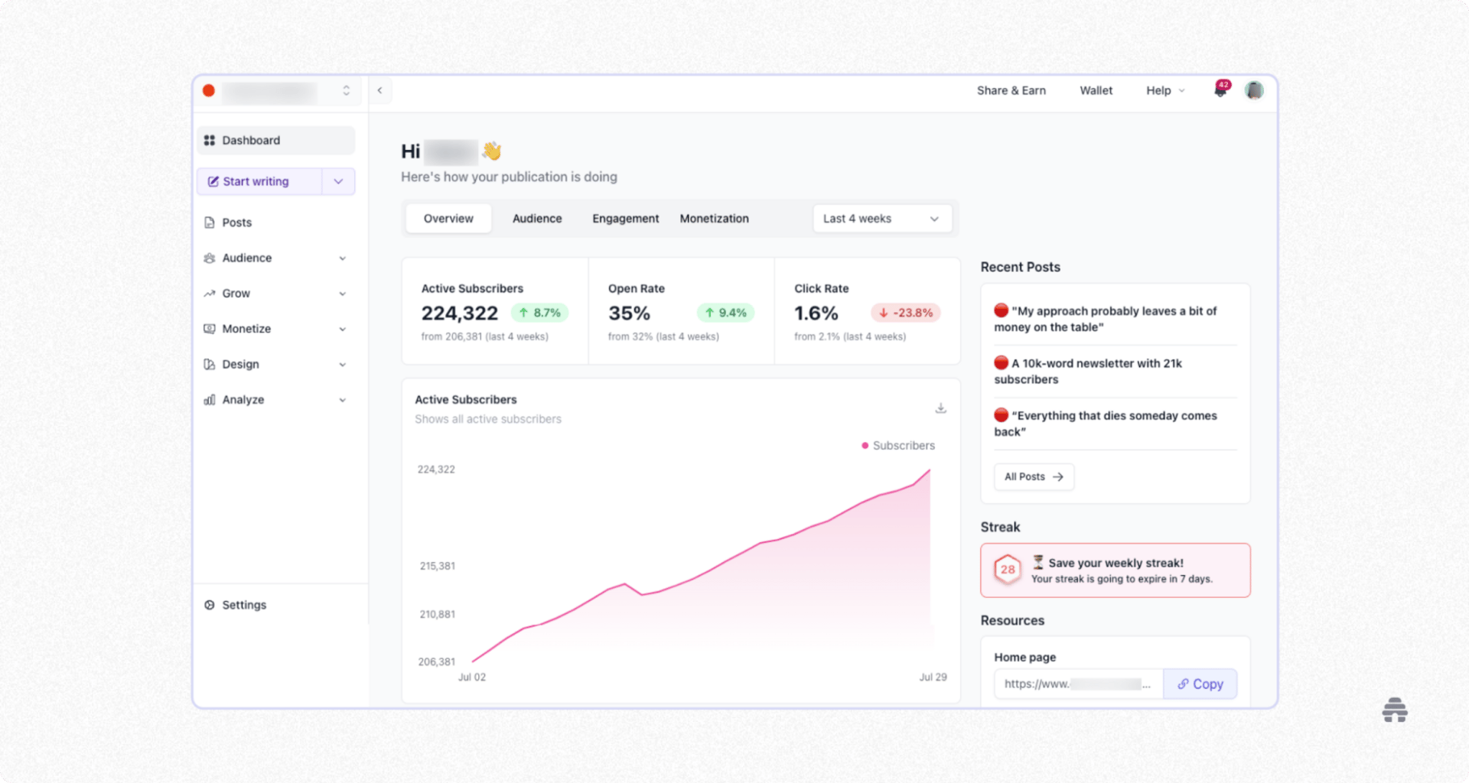This screenshot has height=783, width=1469.
Task: Open the workspace switcher arrows
Action: pyautogui.click(x=346, y=90)
